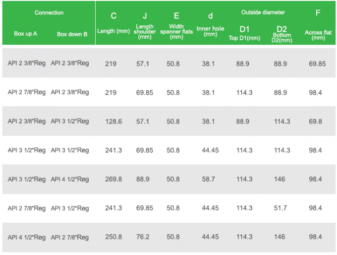Select the 51.7 bottom diameter value
Screen dimensions: 337x255
pos(281,208)
